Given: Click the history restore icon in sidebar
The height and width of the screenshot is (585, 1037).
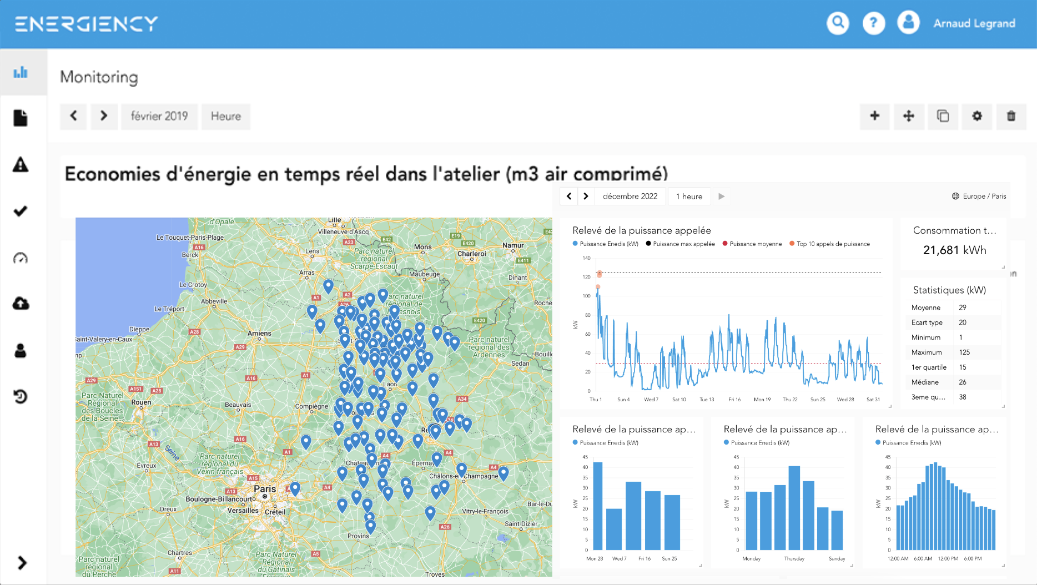Looking at the screenshot, I should 21,396.
